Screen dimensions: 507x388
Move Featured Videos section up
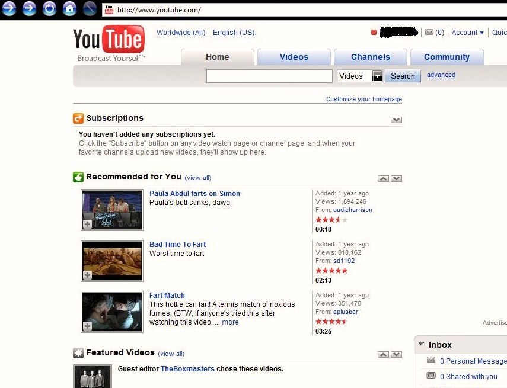(x=383, y=355)
